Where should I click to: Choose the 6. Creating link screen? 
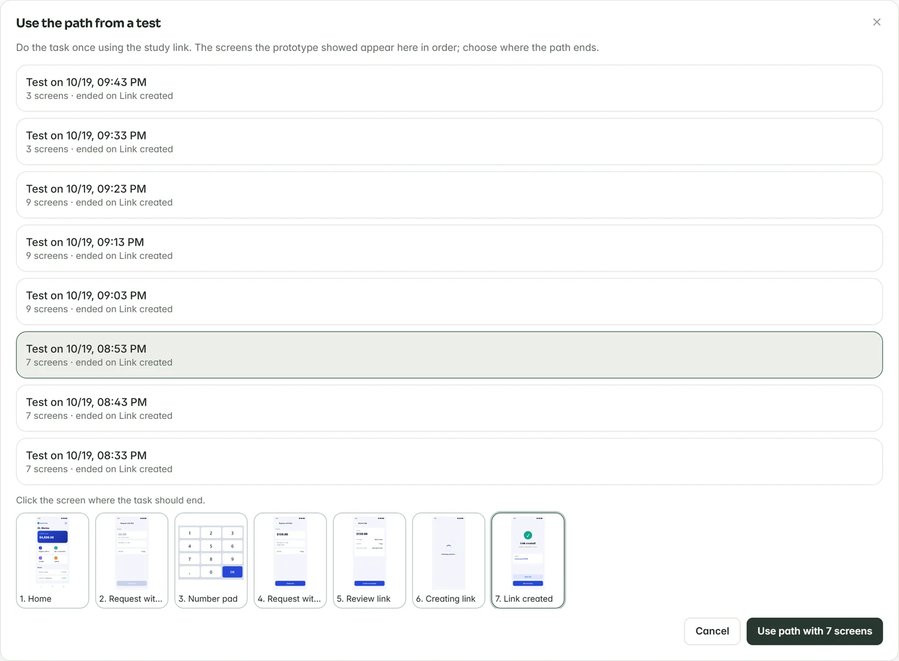448,560
